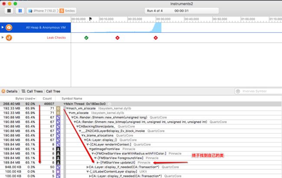
Task: Stop the recording with the stop button
Action: pyautogui.click(x=9, y=11)
